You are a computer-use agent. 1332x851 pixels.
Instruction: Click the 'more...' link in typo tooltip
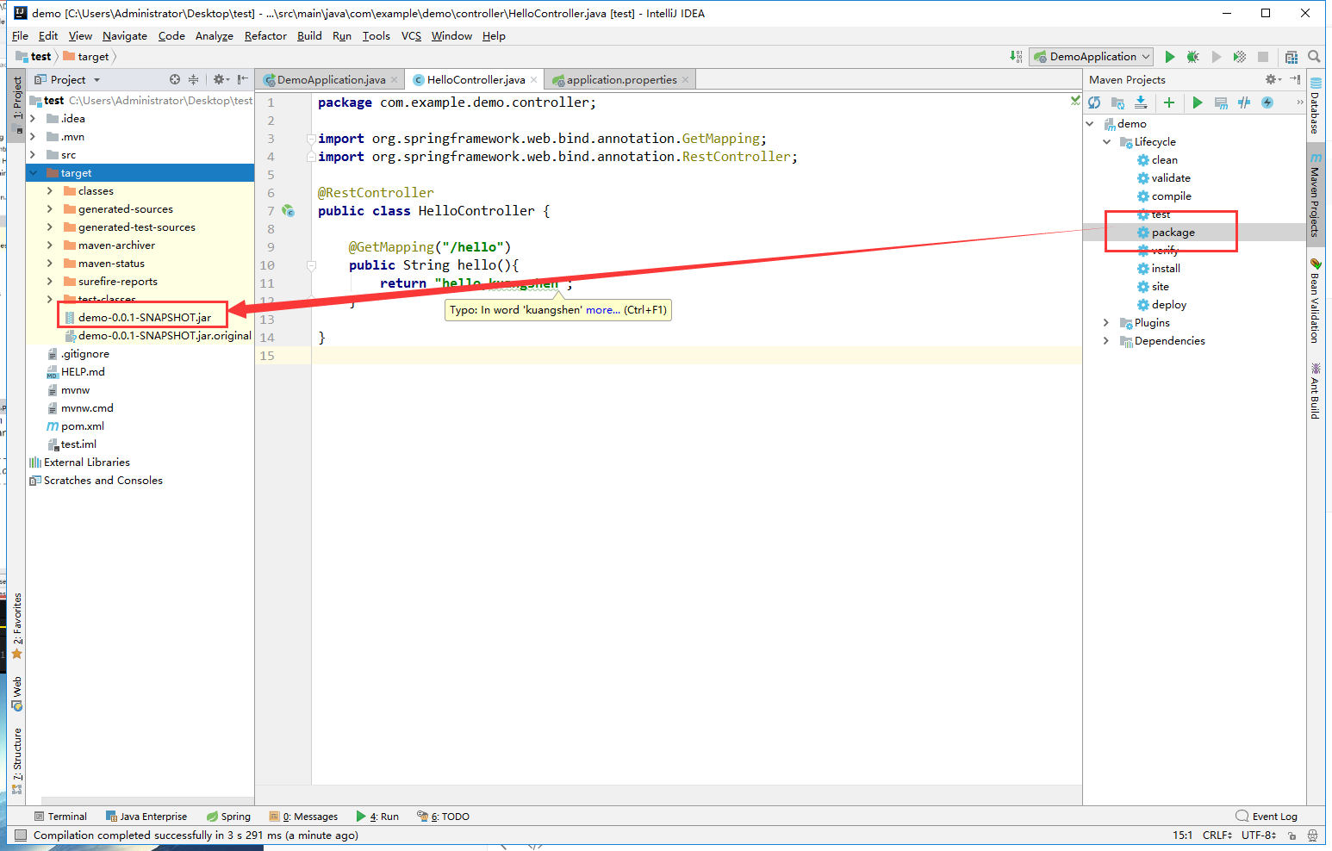[602, 310]
